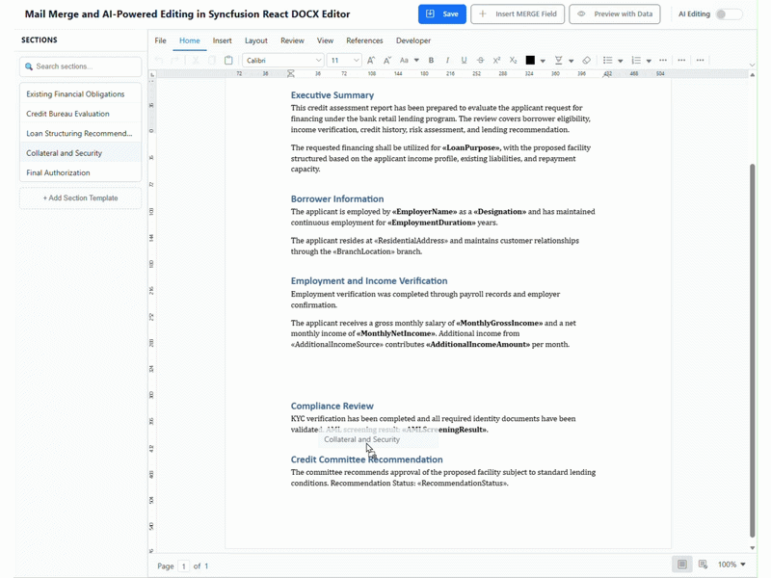This screenshot has height=578, width=771.
Task: Click the vertical document scrollbar
Action: (753, 350)
